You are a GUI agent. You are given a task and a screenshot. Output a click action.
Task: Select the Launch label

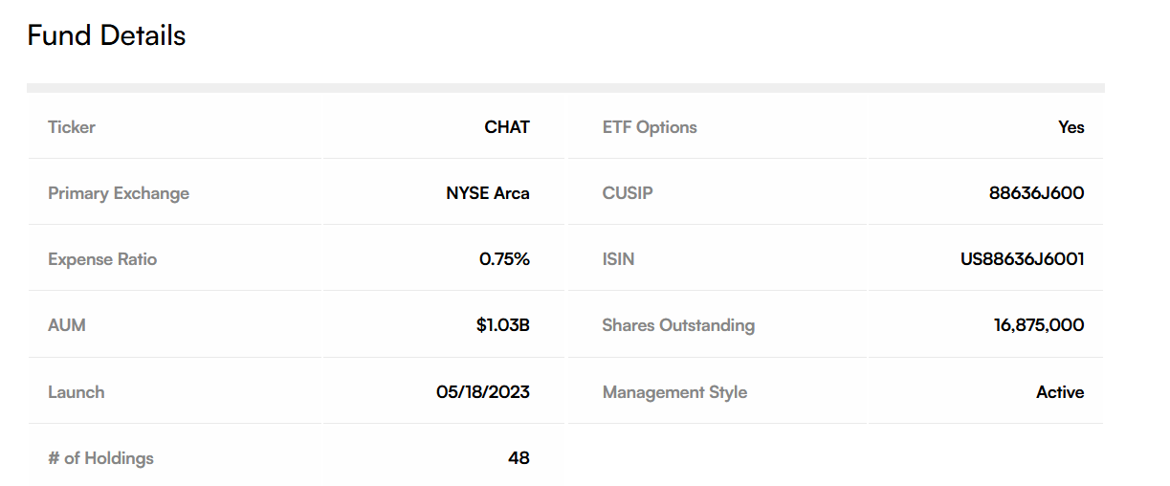pos(77,392)
